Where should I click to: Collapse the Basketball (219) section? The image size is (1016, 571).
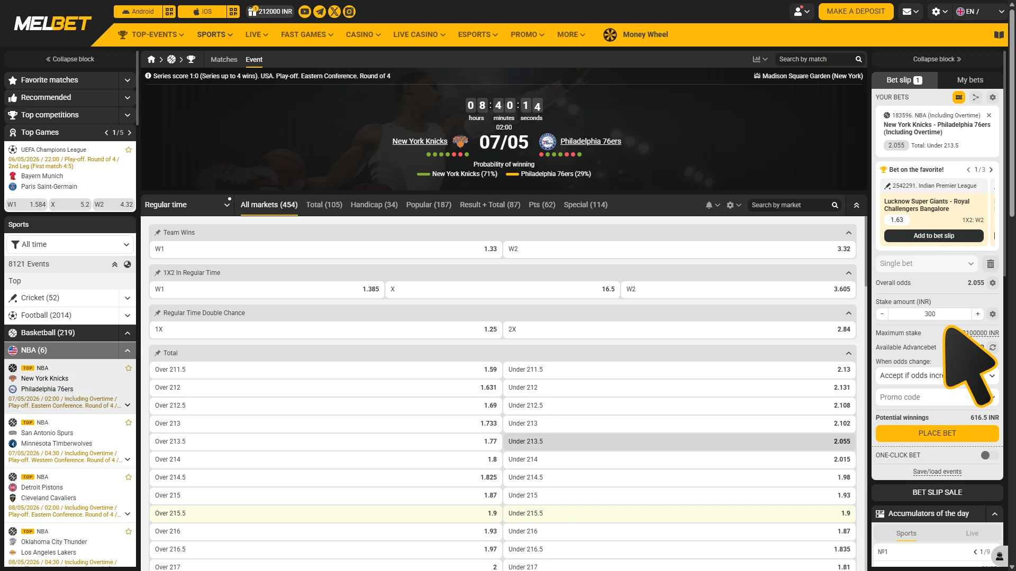tap(127, 333)
